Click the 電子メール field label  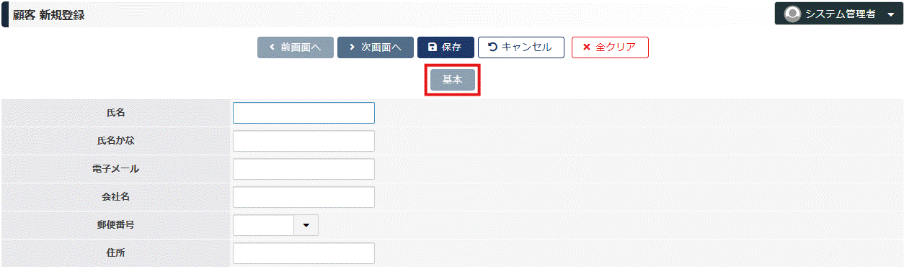pos(115,169)
